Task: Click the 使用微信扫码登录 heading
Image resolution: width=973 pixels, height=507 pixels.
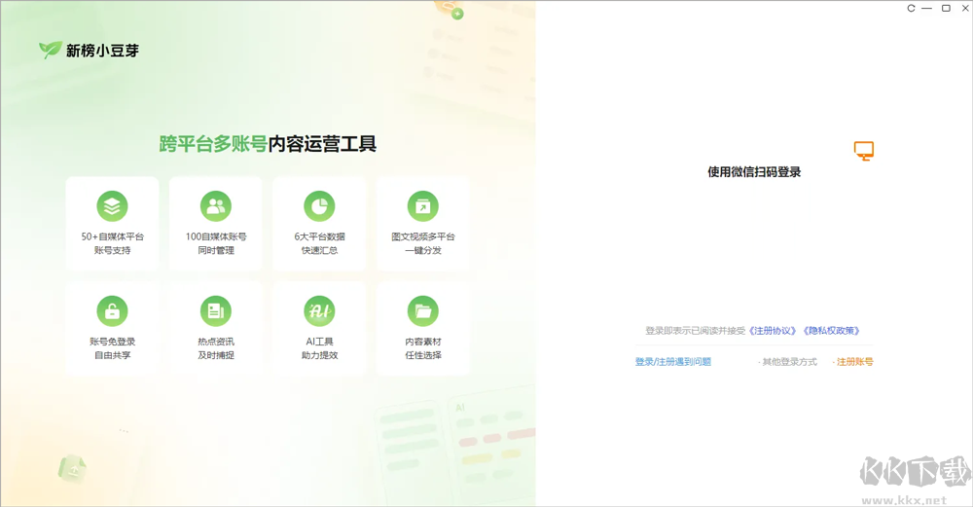Action: click(x=754, y=172)
